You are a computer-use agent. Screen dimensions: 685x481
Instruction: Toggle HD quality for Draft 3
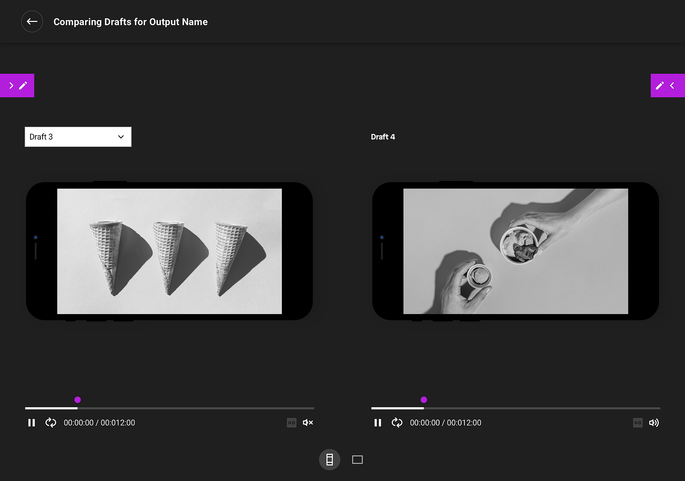tap(292, 423)
